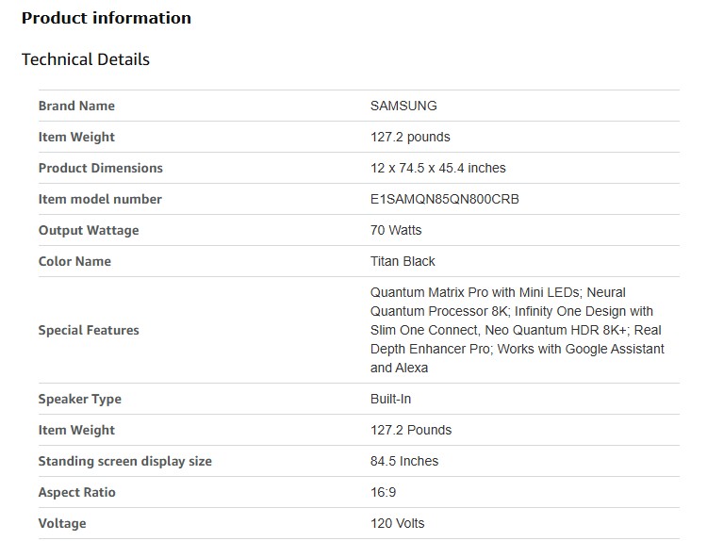Click the Product Dimensions label

point(100,168)
